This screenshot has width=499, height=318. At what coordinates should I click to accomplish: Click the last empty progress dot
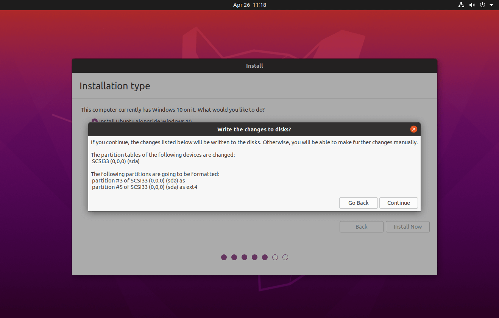pyautogui.click(x=285, y=257)
